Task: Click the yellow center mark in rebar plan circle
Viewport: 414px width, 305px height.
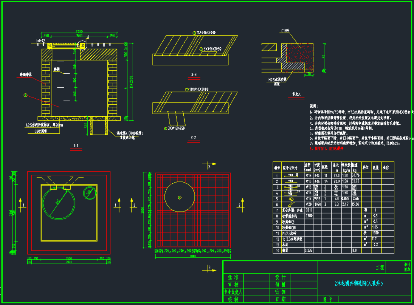Action: tap(179, 197)
